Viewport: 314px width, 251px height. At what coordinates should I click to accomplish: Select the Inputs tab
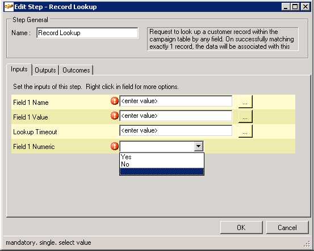click(19, 69)
